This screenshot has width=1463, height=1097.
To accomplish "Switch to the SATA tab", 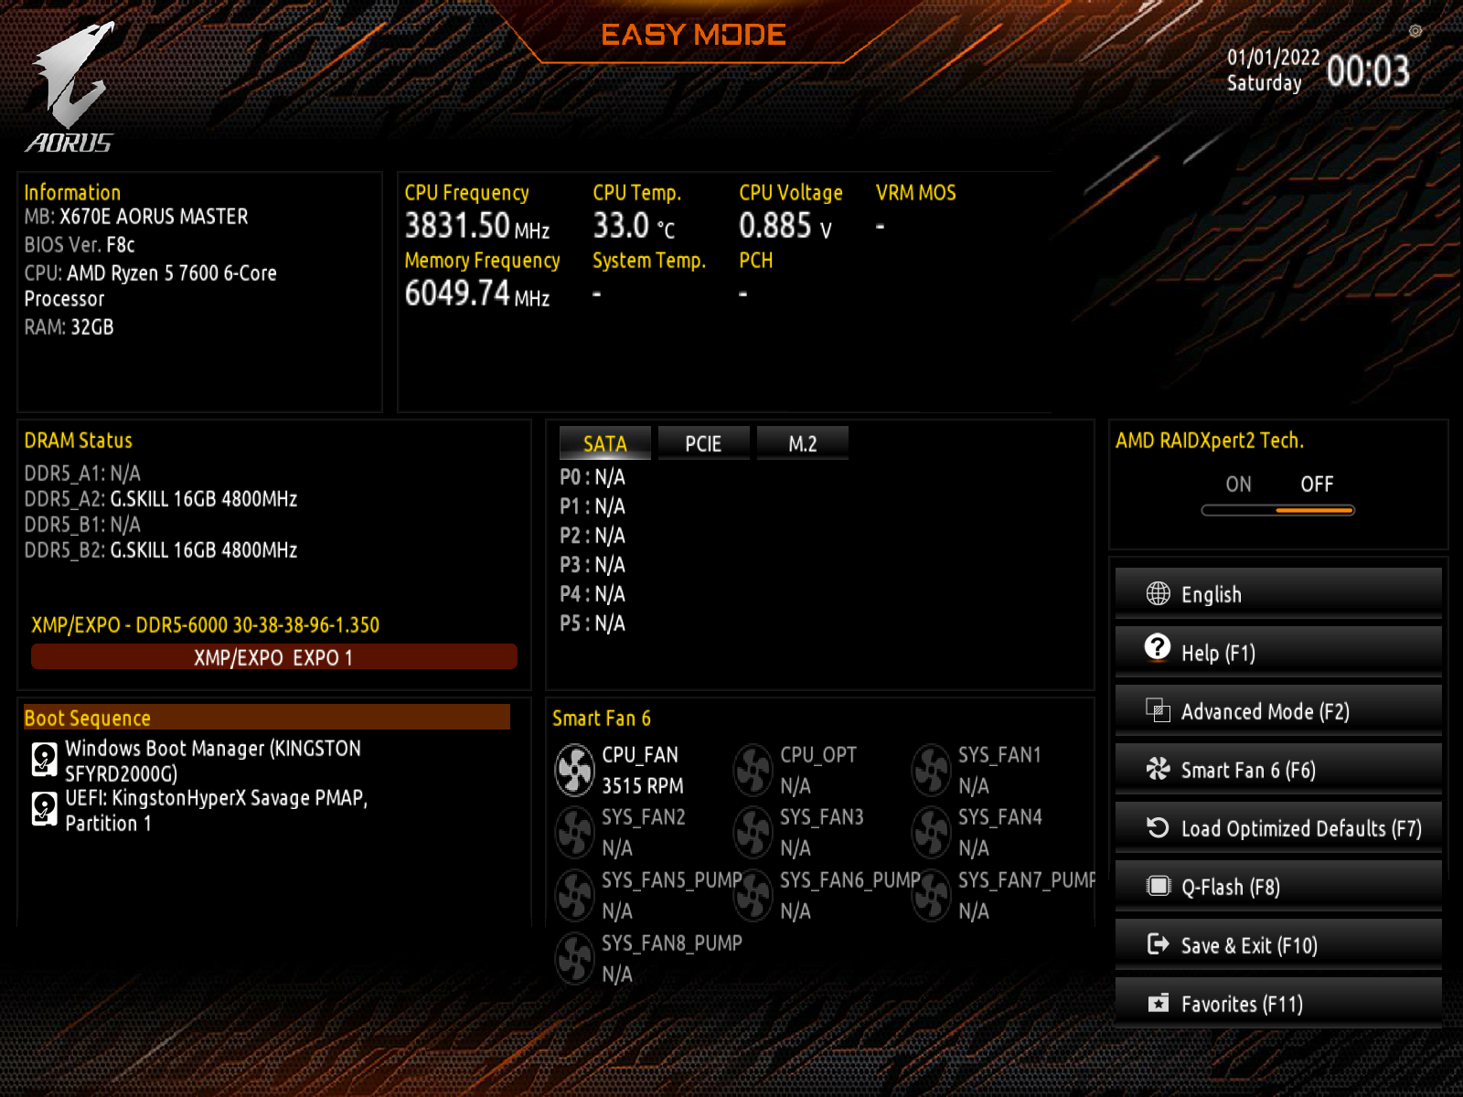I will pos(605,443).
